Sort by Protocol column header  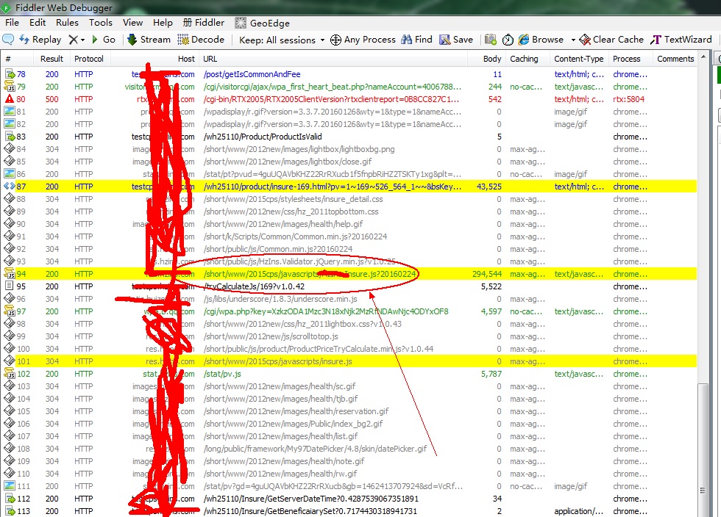click(x=89, y=59)
